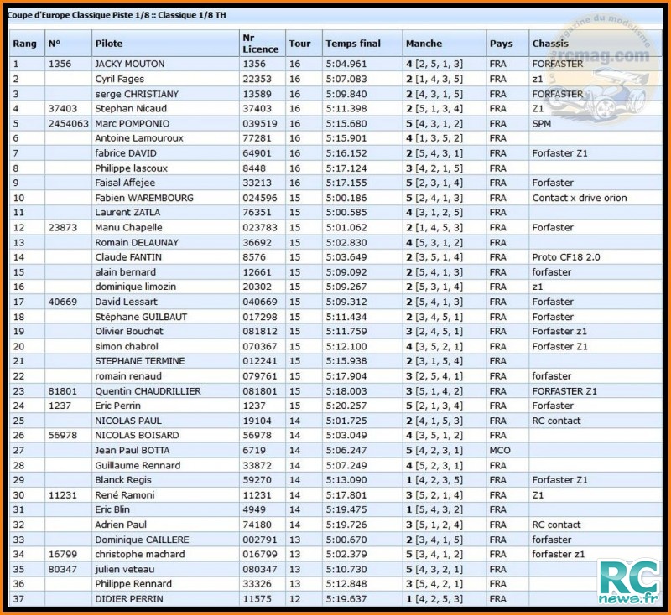671x615 pixels.
Task: Select pilot name NICOLAS PAUL
Action: click(x=128, y=421)
